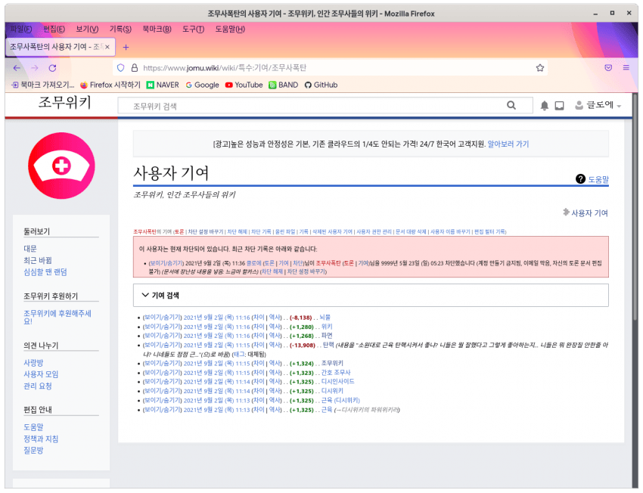Click the 조무위키 검색 input field

coord(310,106)
